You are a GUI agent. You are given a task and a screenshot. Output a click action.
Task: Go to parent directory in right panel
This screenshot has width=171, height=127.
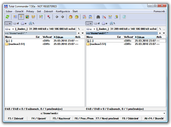coord(164,29)
